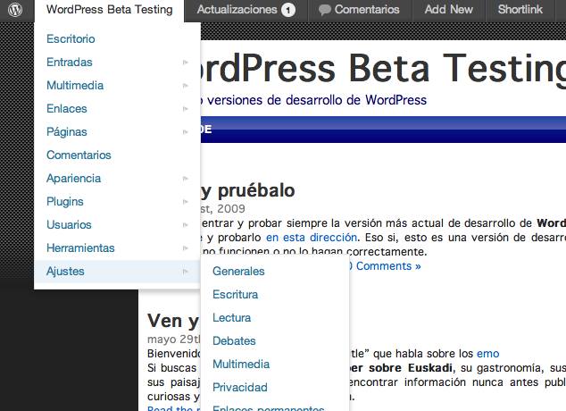
Task: Expand the Entradas submenu arrow
Action: pos(186,63)
